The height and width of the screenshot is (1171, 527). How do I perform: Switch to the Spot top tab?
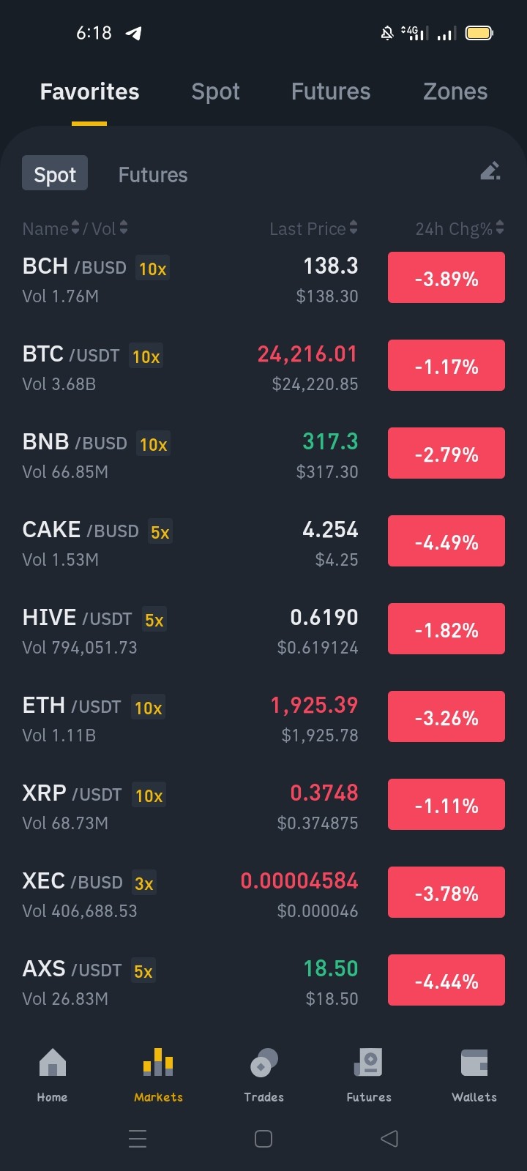click(215, 91)
